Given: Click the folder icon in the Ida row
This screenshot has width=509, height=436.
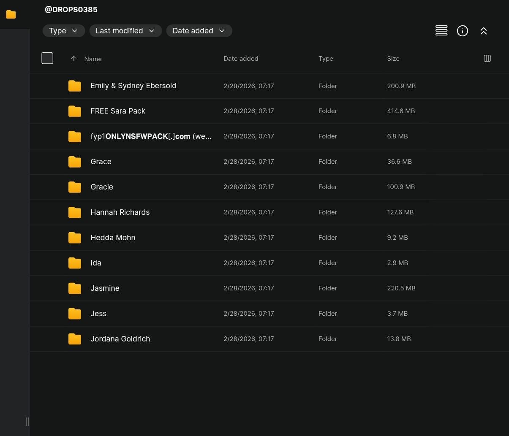Looking at the screenshot, I should click(75, 263).
